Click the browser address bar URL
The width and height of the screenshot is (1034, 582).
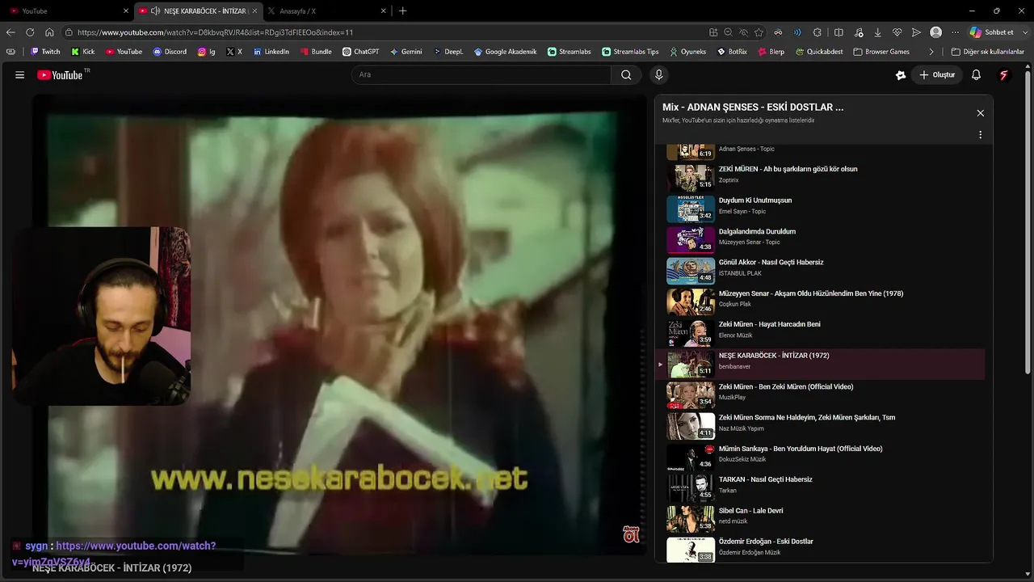pyautogui.click(x=215, y=32)
